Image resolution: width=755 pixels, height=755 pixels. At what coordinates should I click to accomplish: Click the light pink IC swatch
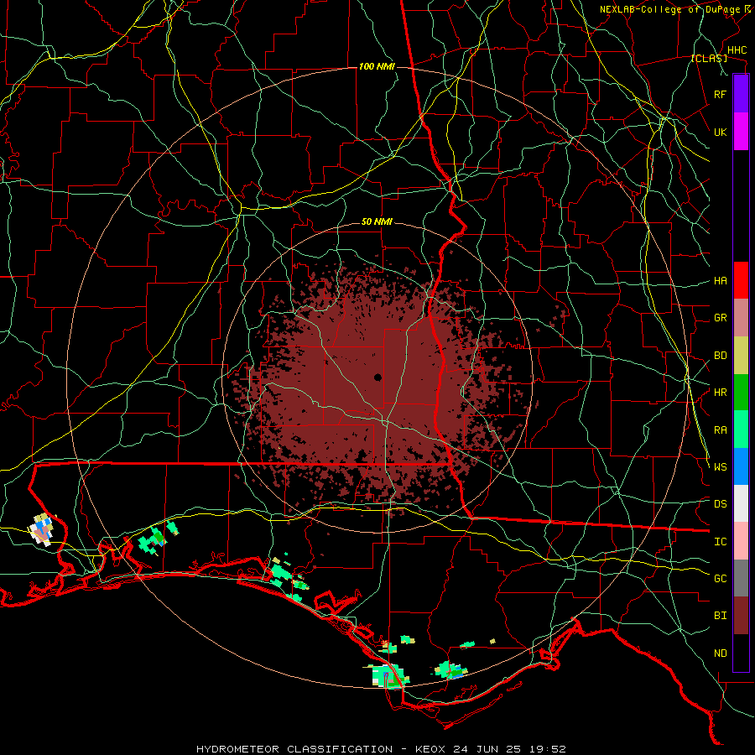point(741,541)
